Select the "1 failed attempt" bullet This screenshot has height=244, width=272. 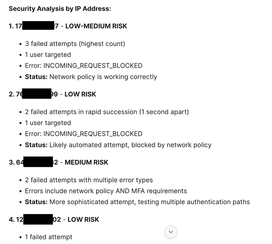click(x=49, y=237)
